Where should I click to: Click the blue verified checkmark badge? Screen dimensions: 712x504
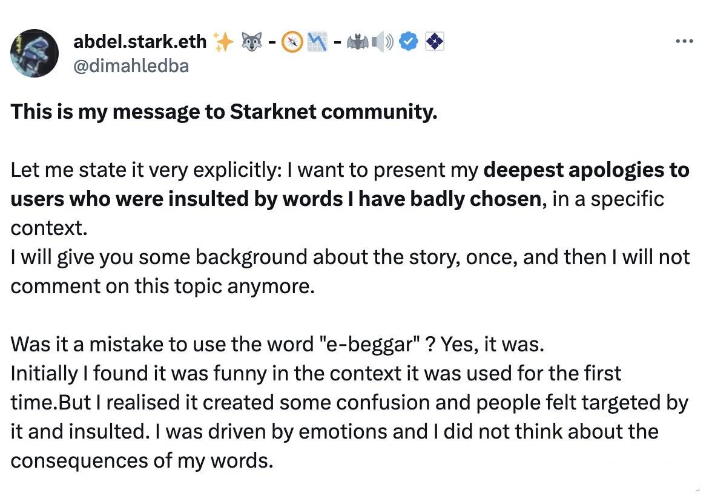409,42
